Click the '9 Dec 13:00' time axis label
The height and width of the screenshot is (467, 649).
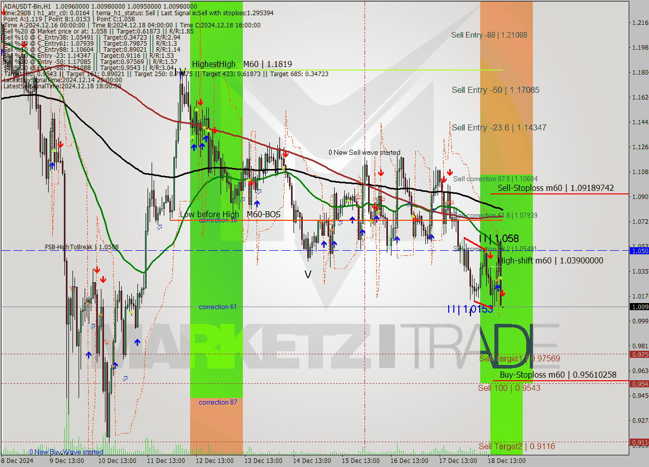(67, 461)
